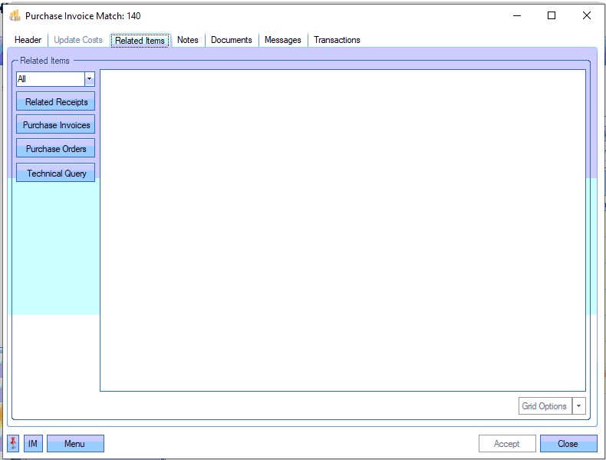This screenshot has height=460, width=606.
Task: Maximize the Purchase Invoice Match window
Action: pyautogui.click(x=552, y=15)
